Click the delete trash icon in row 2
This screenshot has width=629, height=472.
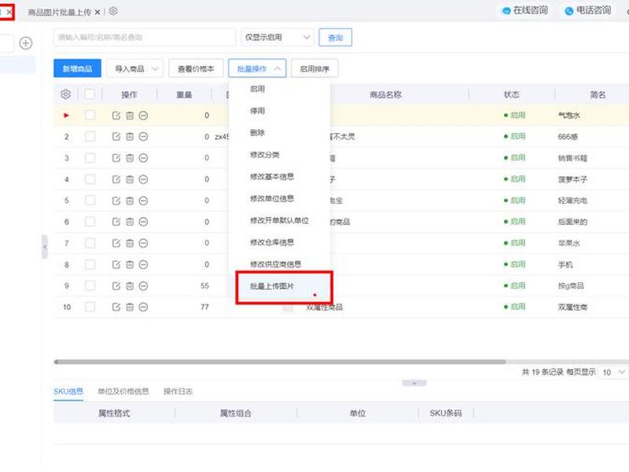pyautogui.click(x=130, y=136)
